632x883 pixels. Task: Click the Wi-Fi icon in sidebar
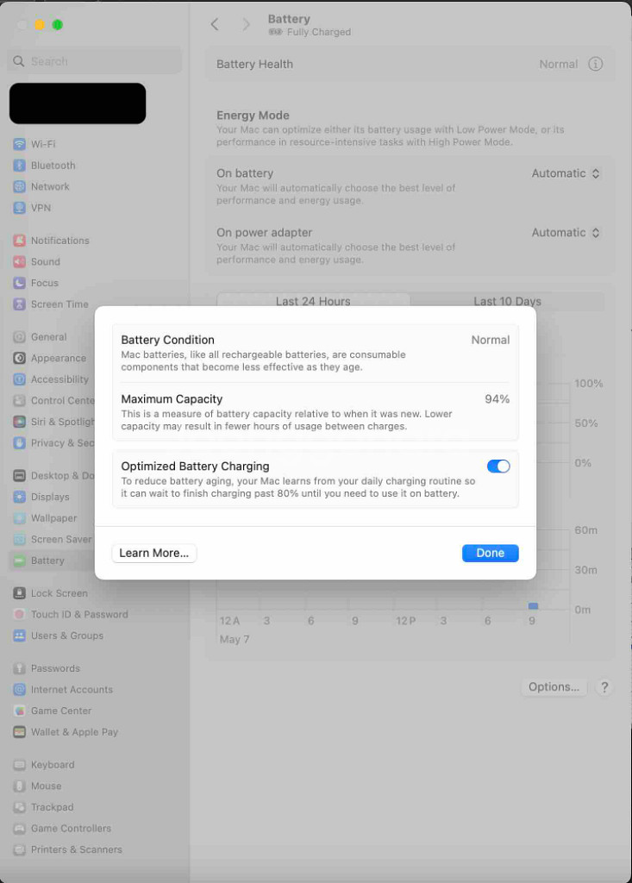click(19, 144)
